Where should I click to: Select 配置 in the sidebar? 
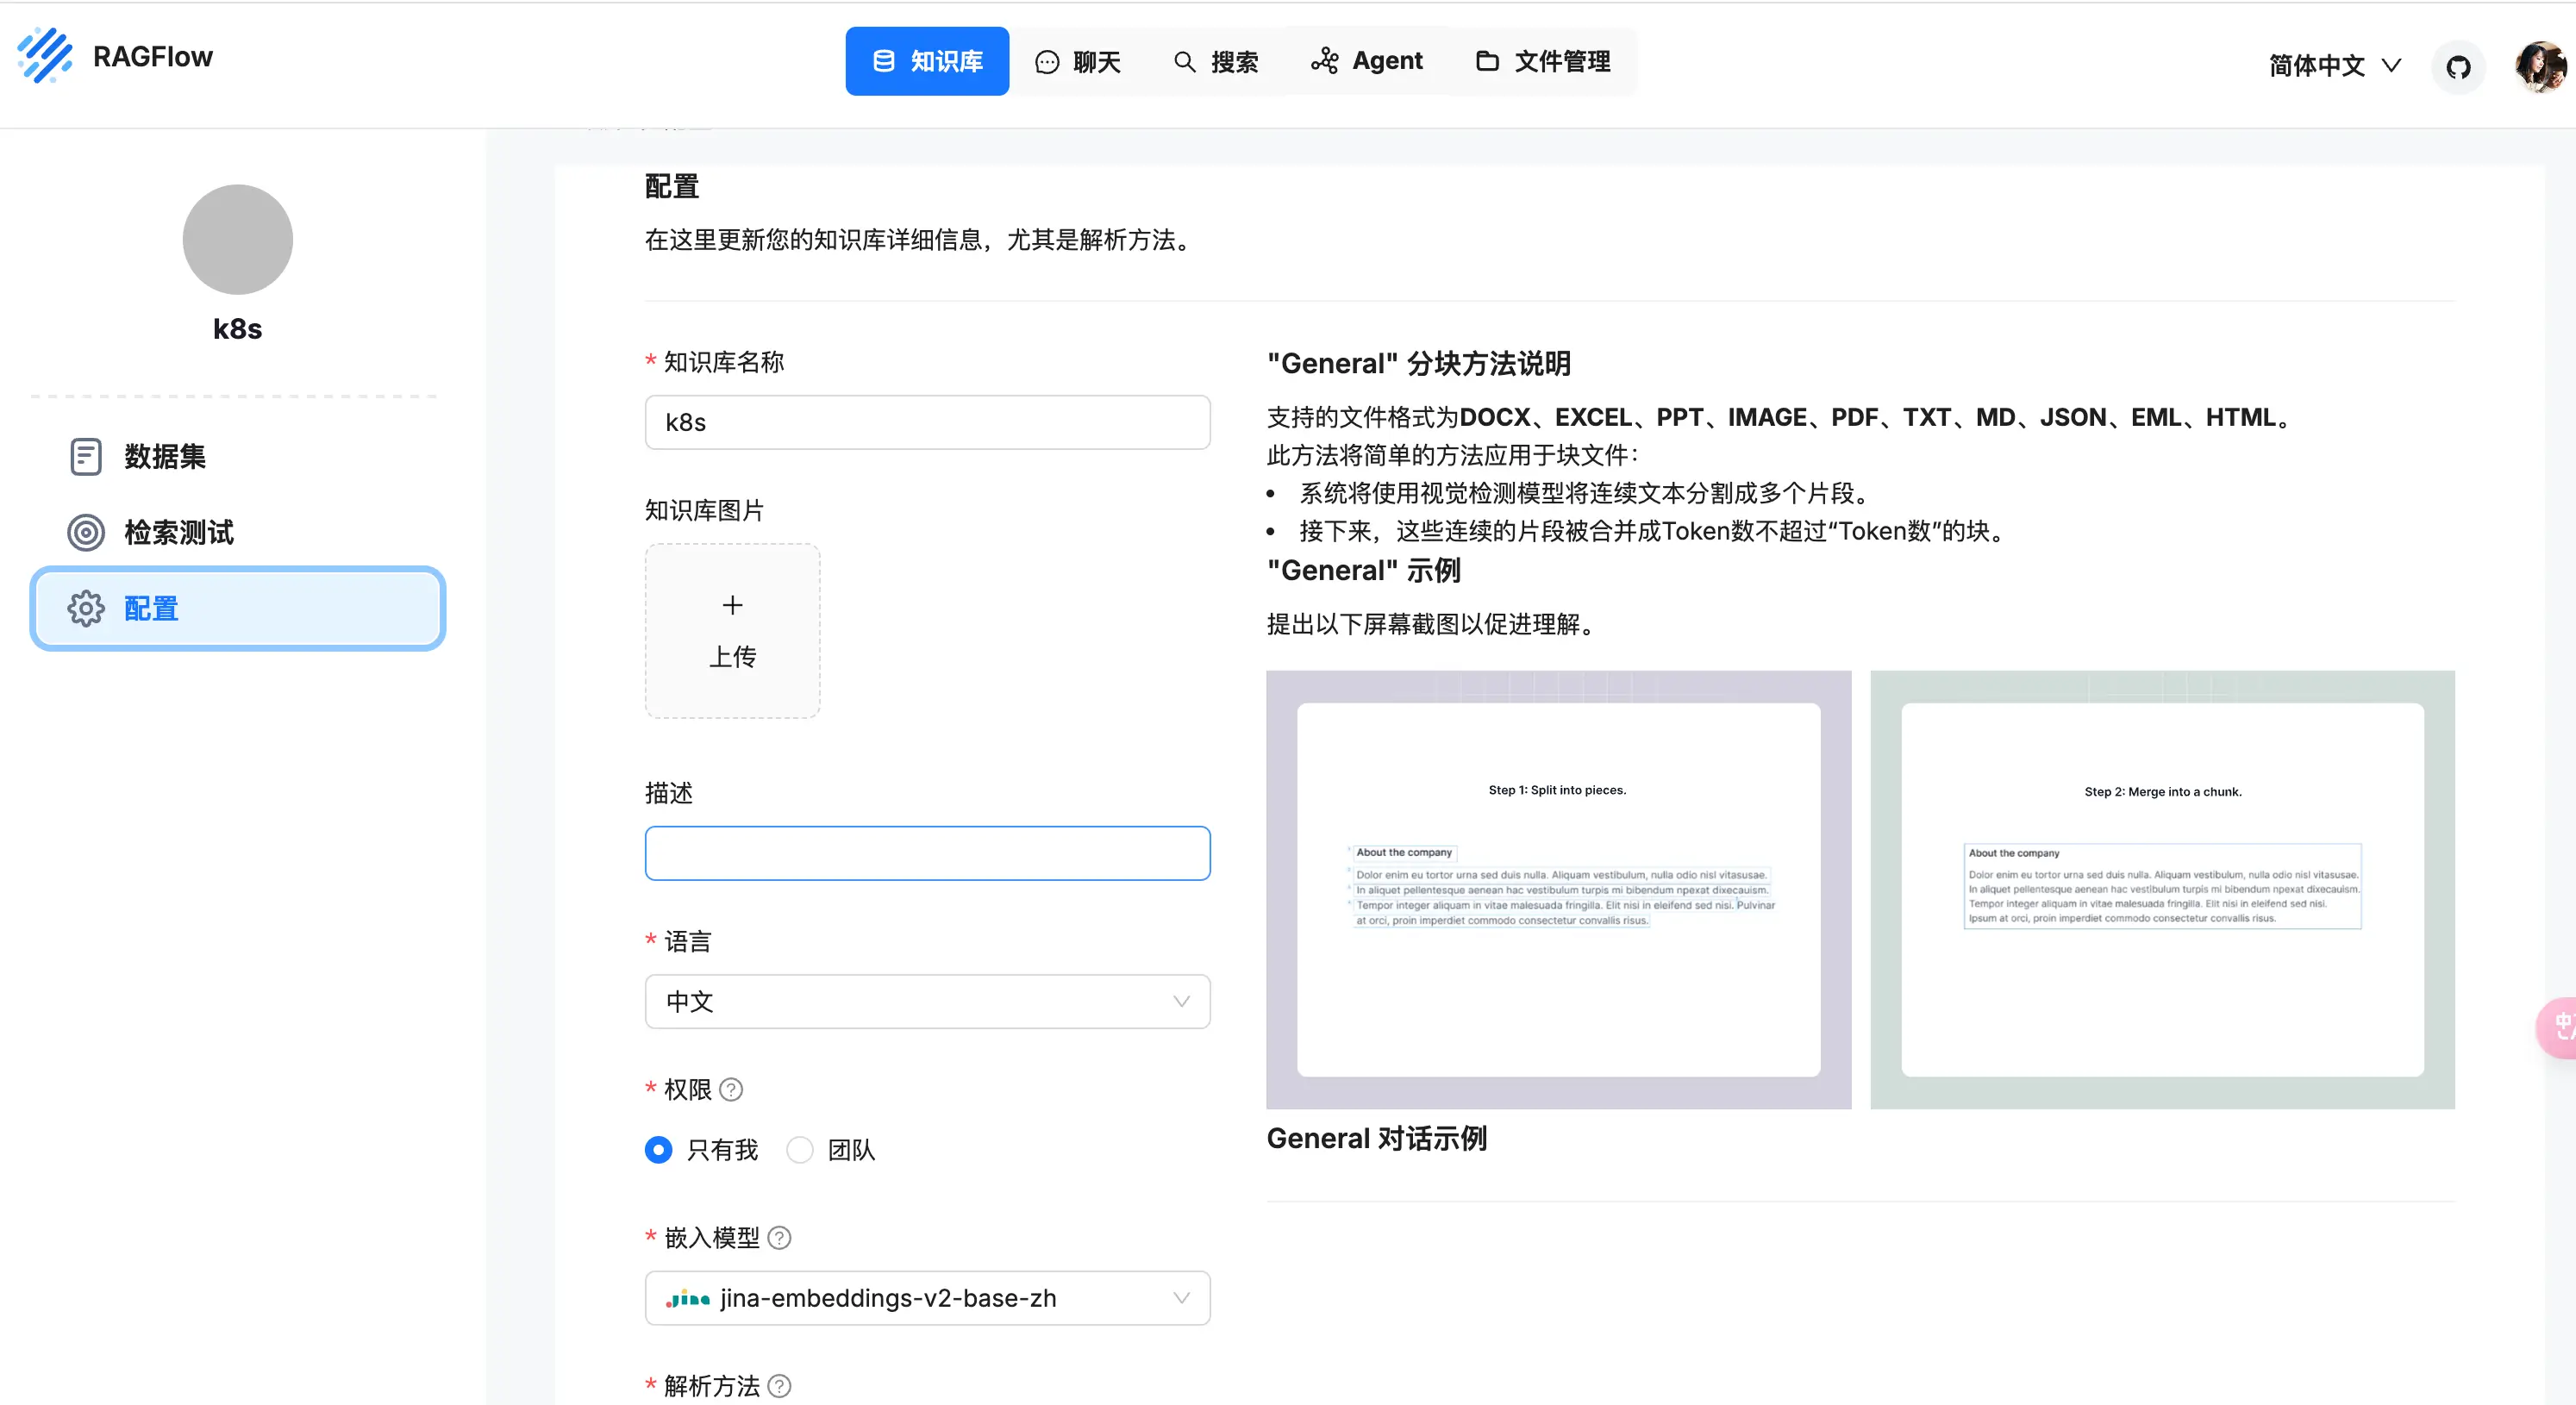click(x=238, y=608)
